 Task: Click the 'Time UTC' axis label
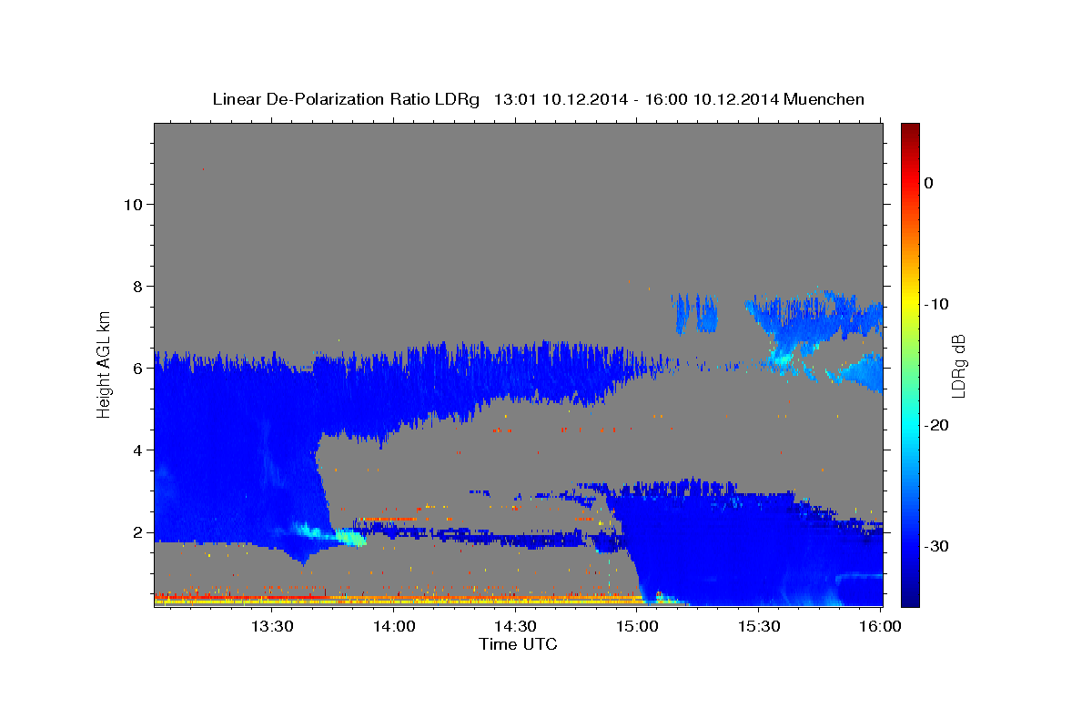tap(518, 644)
